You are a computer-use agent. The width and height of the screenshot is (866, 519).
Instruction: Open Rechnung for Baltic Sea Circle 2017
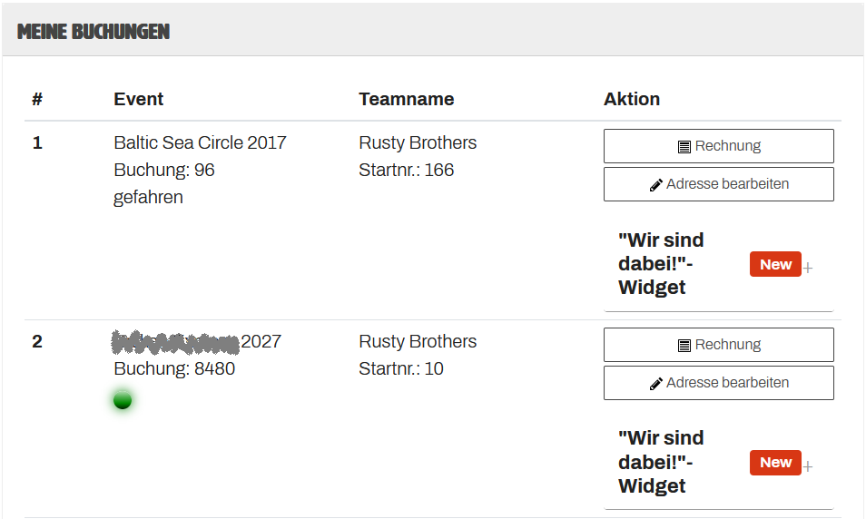pyautogui.click(x=719, y=146)
